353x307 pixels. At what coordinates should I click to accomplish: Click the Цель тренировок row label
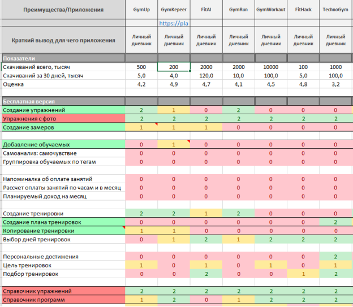click(27, 265)
